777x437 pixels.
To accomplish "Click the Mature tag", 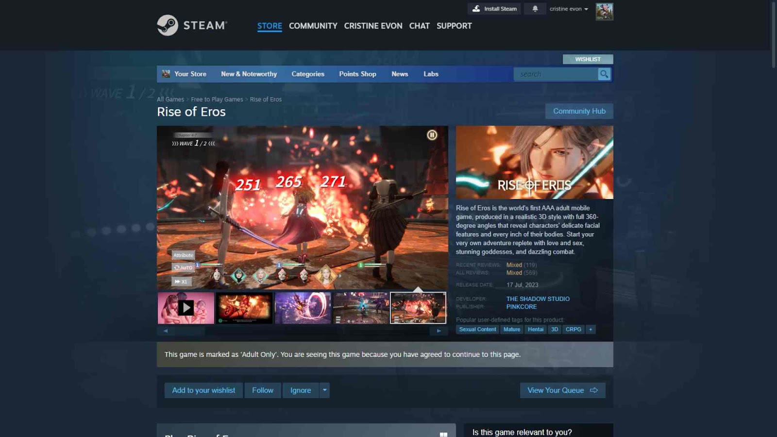I will pos(512,329).
